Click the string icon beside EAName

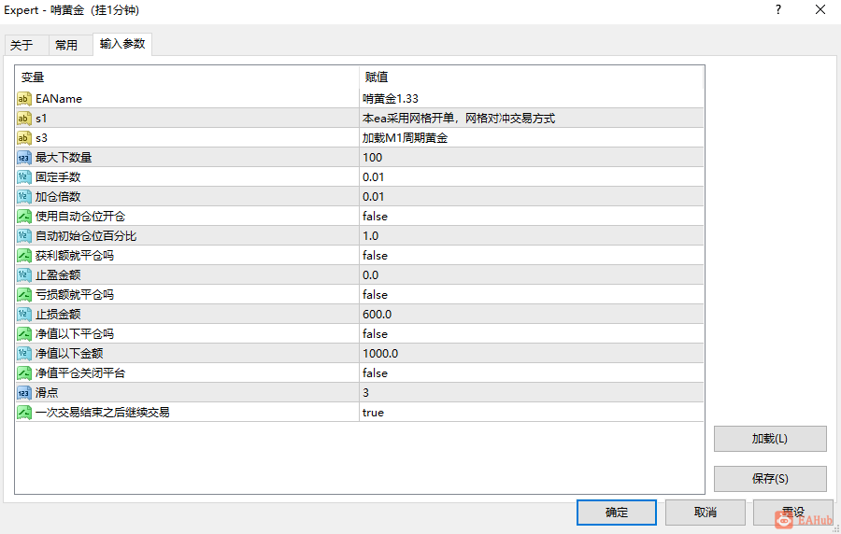tap(24, 99)
